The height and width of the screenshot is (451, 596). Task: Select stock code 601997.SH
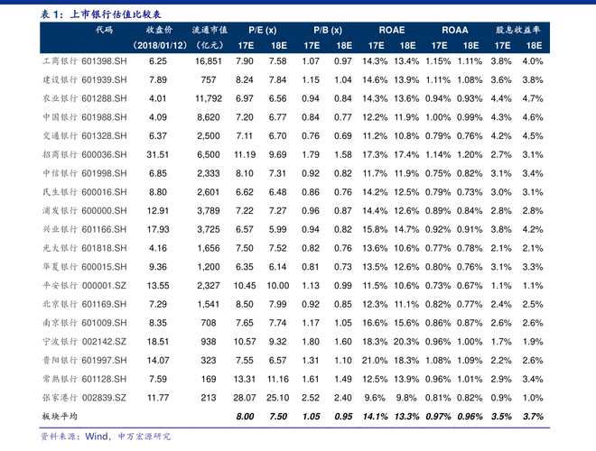(x=104, y=360)
